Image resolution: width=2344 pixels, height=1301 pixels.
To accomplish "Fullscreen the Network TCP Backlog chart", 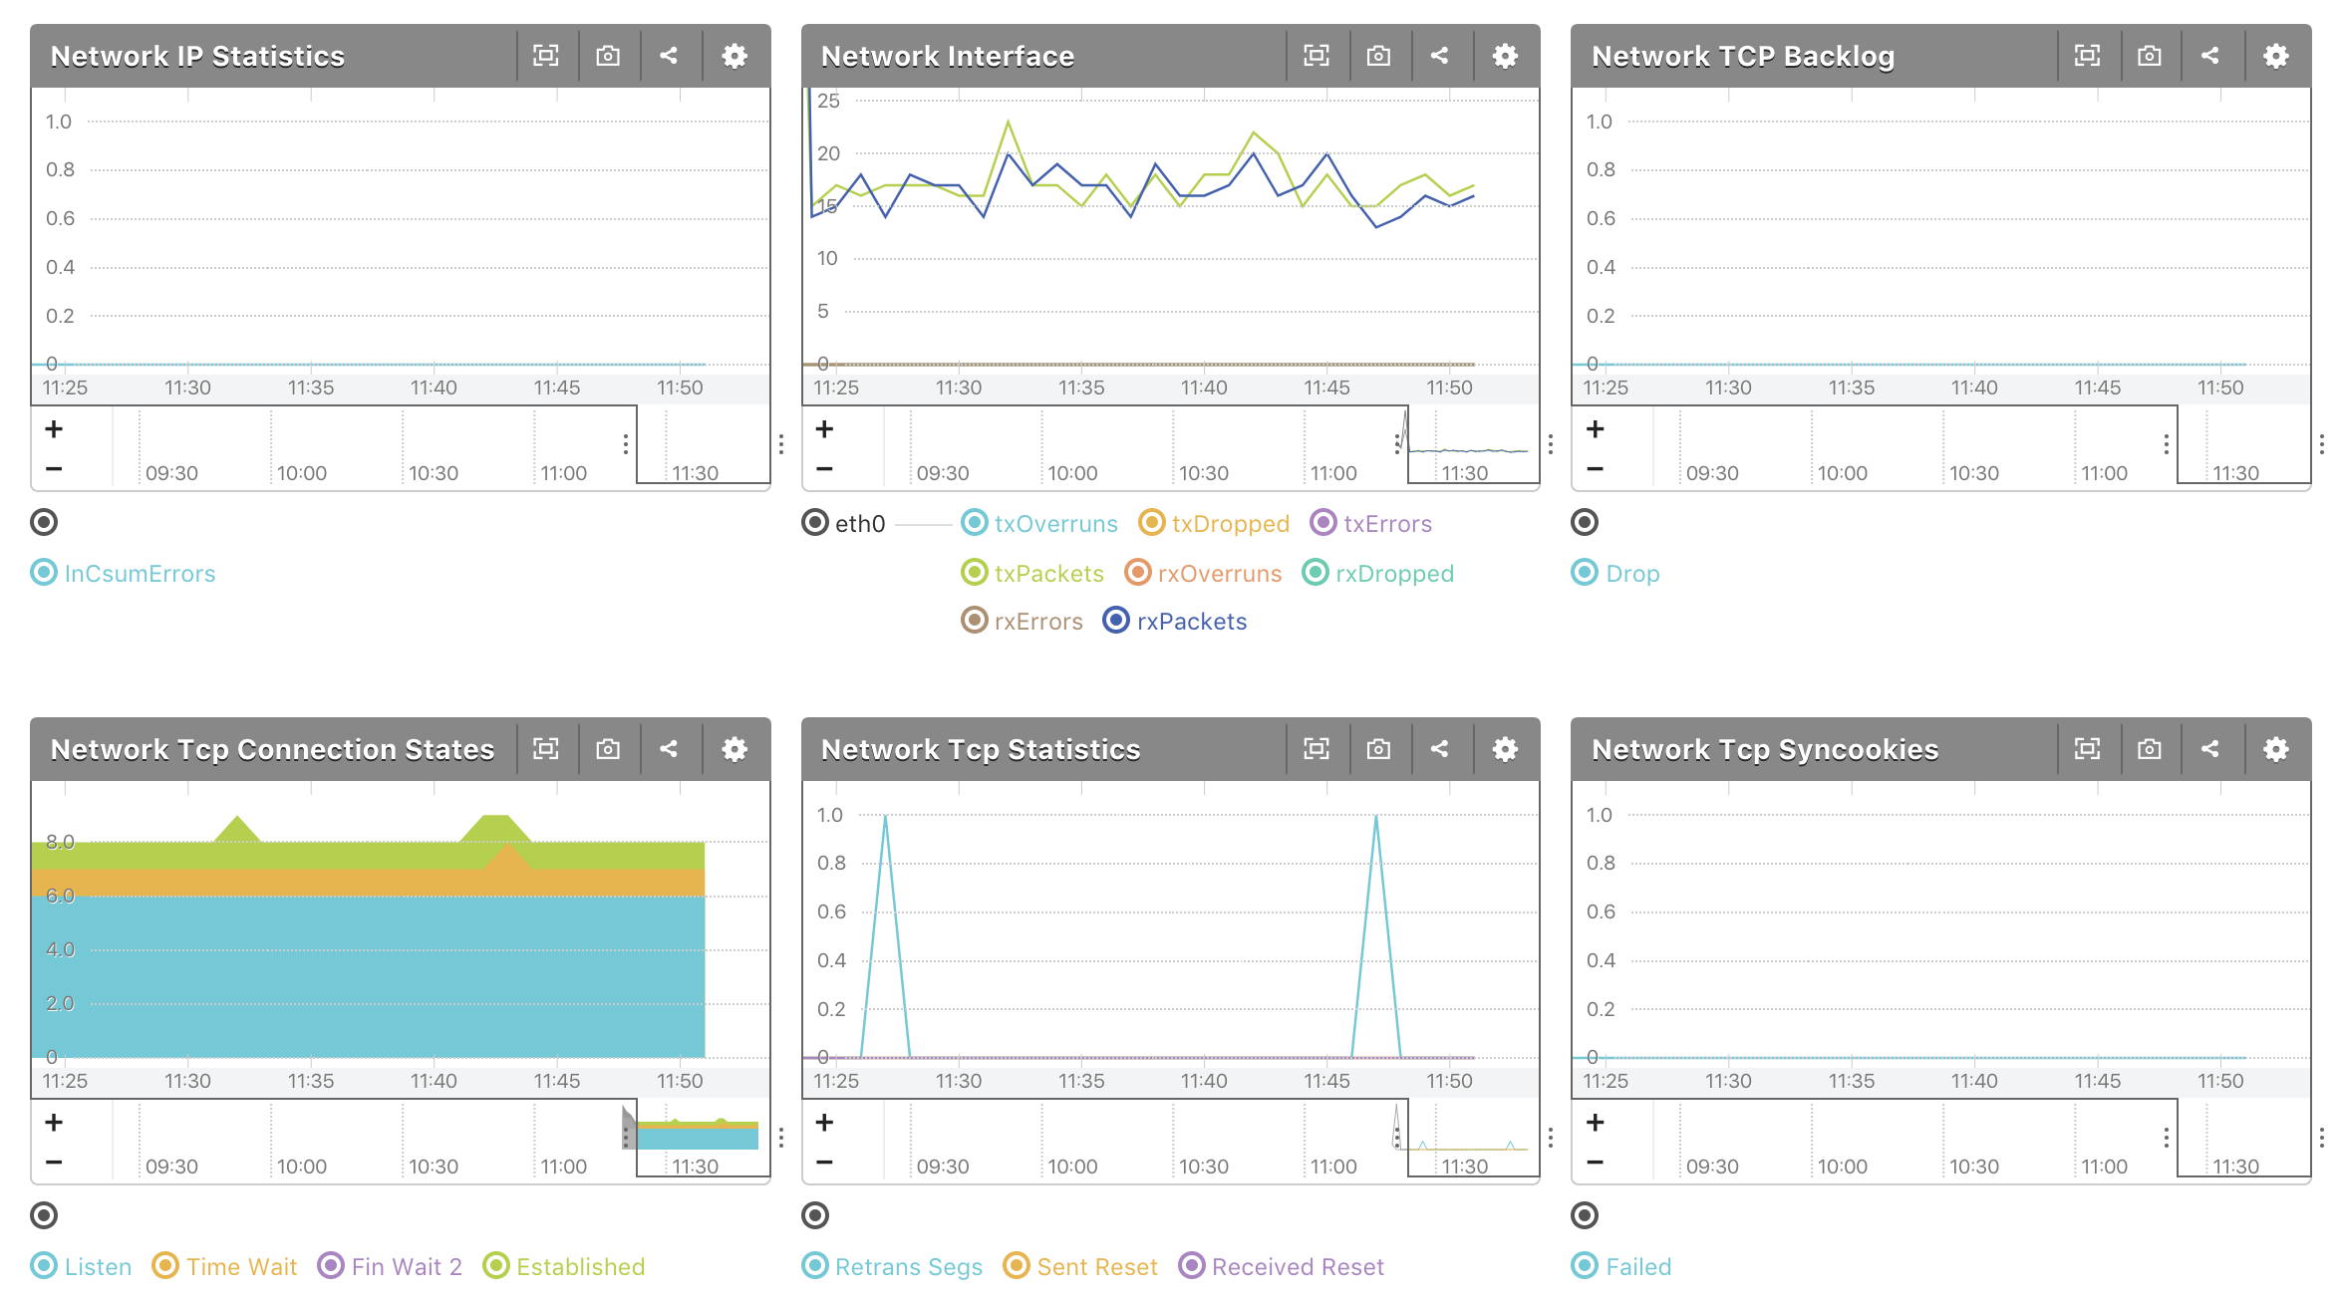I will 2087,56.
